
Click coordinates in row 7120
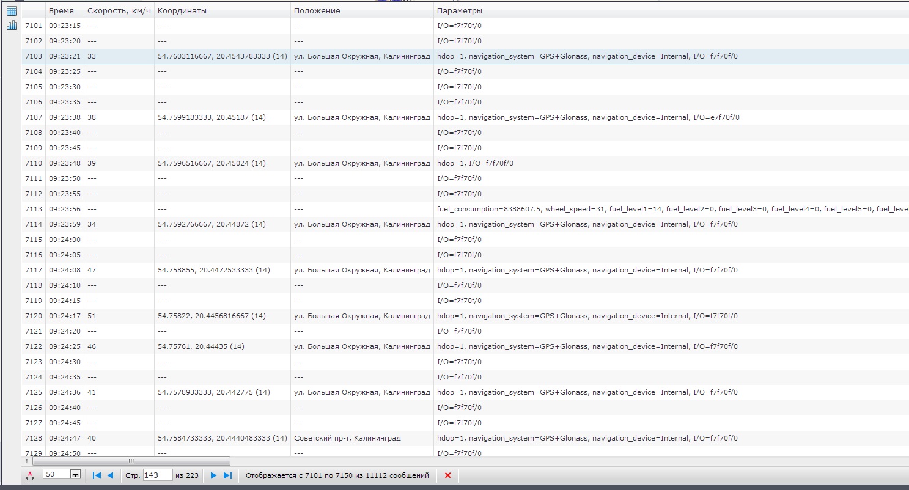pos(211,316)
